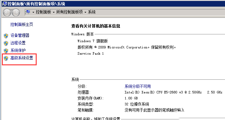Click the 没有可用于此显示器的笔或触控输入 text
Image resolution: width=225 pixels, height=120 pixels.
tap(154, 110)
